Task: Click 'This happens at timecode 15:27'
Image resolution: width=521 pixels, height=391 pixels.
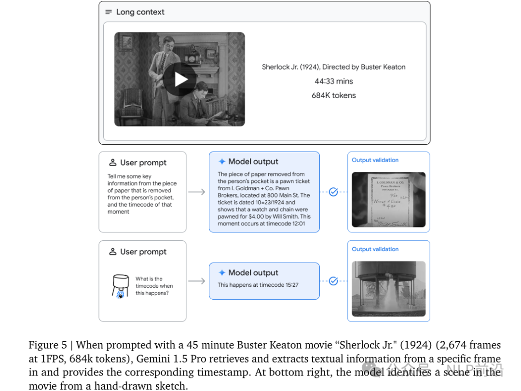Action: [258, 285]
